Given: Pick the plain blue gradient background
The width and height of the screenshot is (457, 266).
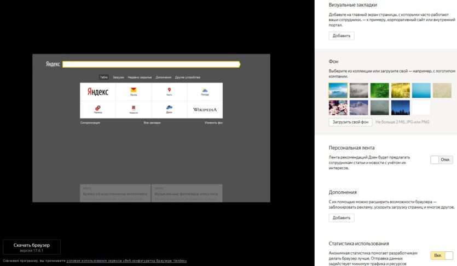Looking at the screenshot, I should click(421, 91).
